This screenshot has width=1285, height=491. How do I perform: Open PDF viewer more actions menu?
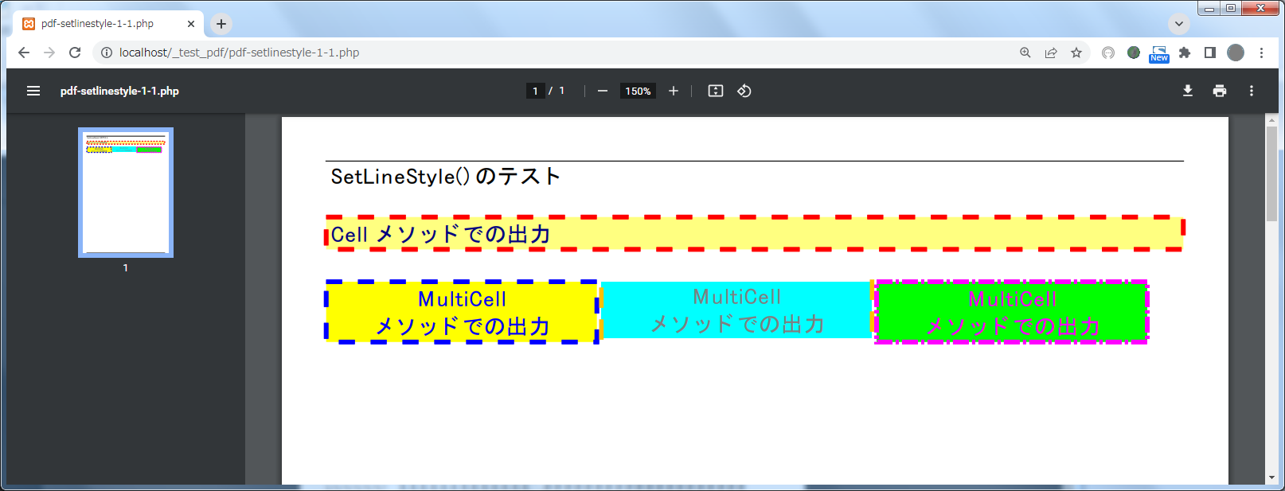click(1252, 91)
